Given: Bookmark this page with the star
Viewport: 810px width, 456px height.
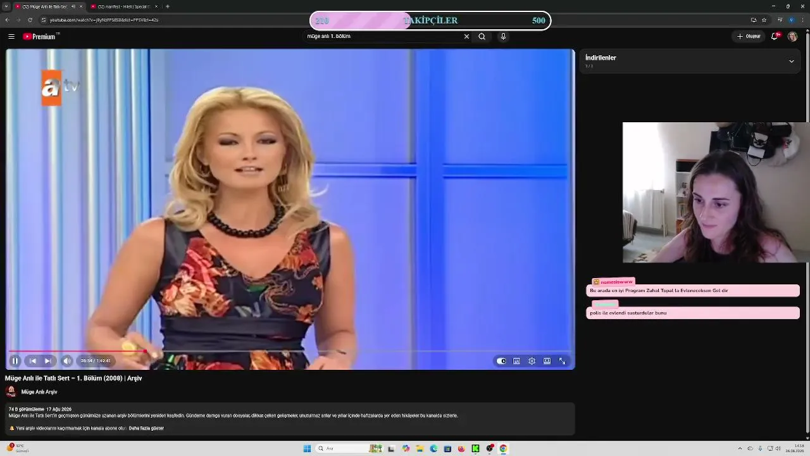Looking at the screenshot, I should (764, 20).
